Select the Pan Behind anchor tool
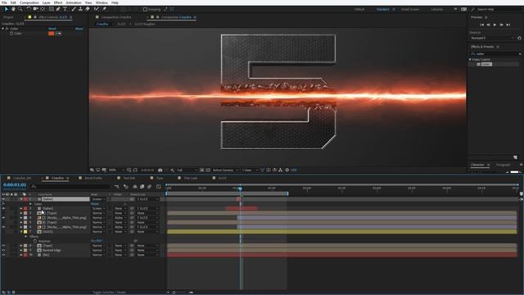 point(43,9)
